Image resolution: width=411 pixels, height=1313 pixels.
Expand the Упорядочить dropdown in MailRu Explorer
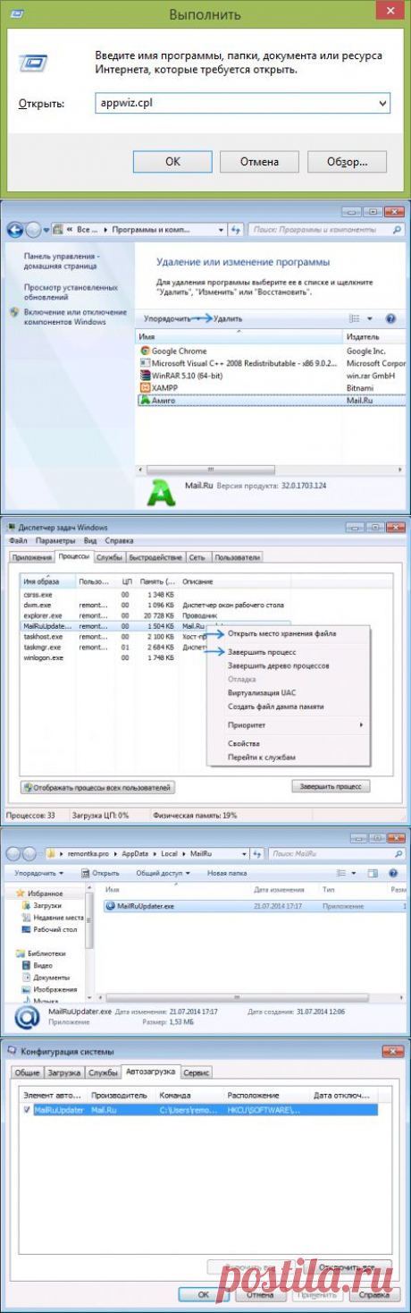(x=38, y=873)
